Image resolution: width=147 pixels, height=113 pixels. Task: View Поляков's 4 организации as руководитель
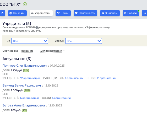(74, 78)
